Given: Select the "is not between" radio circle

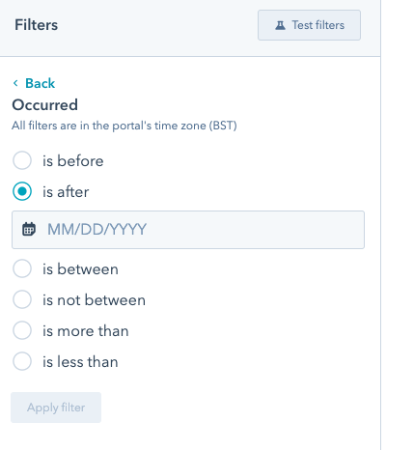Looking at the screenshot, I should [22, 299].
